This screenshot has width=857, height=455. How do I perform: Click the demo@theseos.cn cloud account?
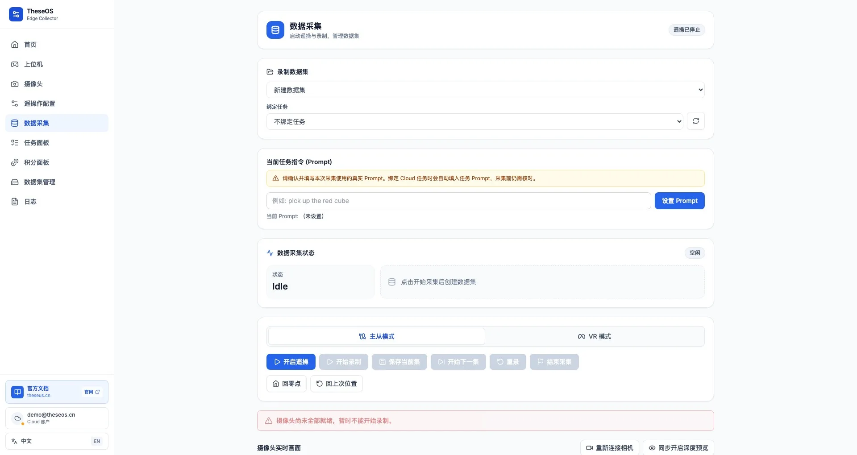[57, 418]
